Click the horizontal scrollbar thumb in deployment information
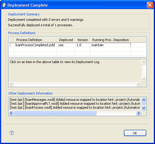 pos(55,113)
